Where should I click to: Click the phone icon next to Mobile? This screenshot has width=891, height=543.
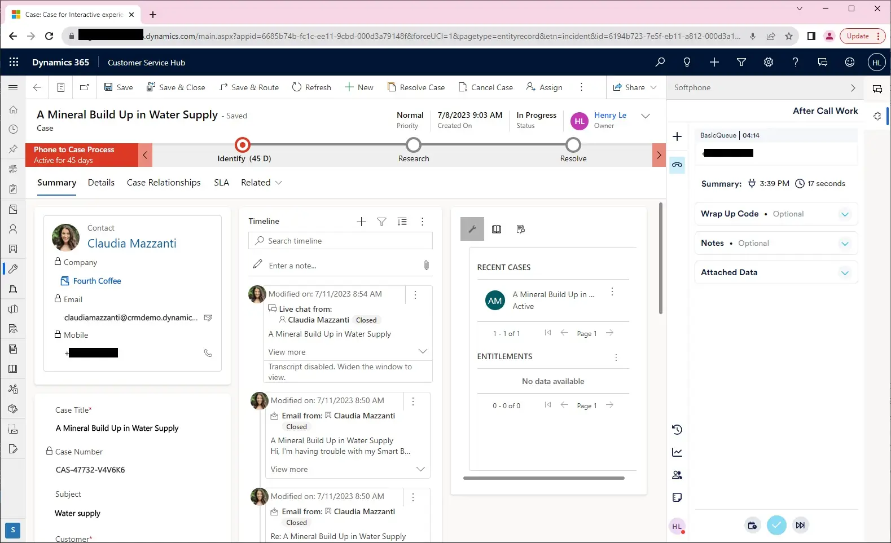[x=208, y=353]
